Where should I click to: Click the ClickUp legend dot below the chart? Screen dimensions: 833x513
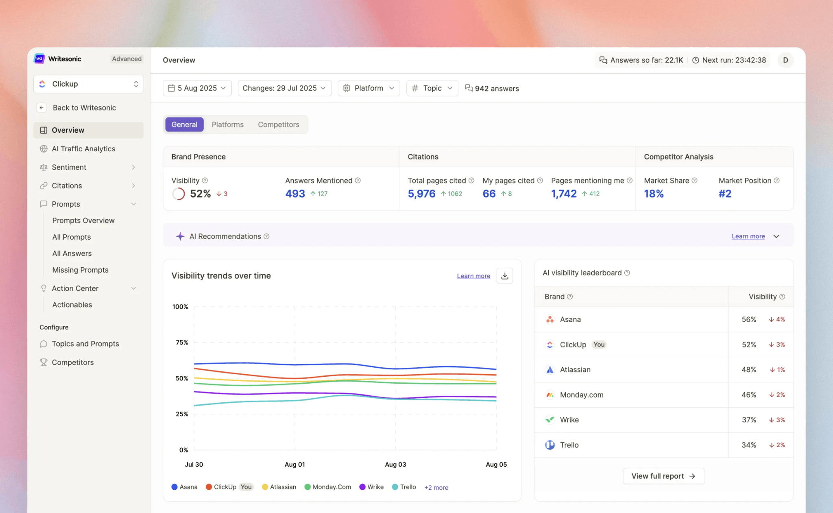(x=208, y=487)
